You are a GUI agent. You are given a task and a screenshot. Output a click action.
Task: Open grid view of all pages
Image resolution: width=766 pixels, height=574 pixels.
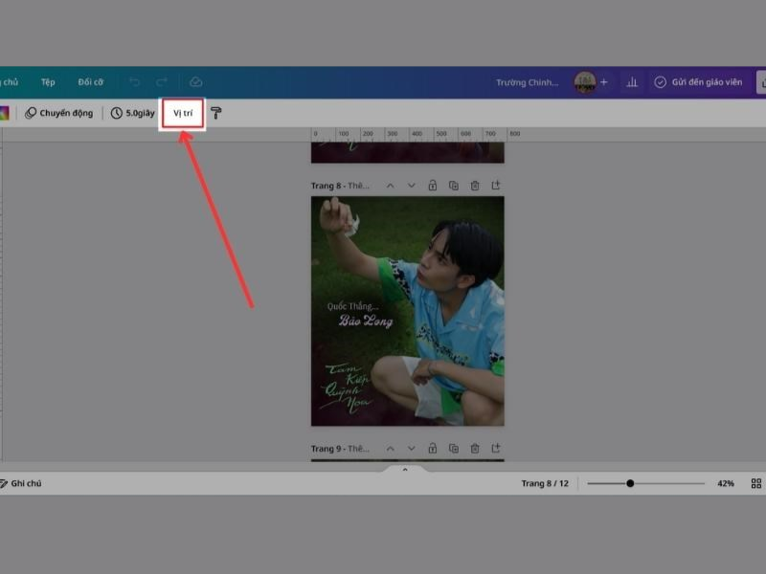[756, 483]
